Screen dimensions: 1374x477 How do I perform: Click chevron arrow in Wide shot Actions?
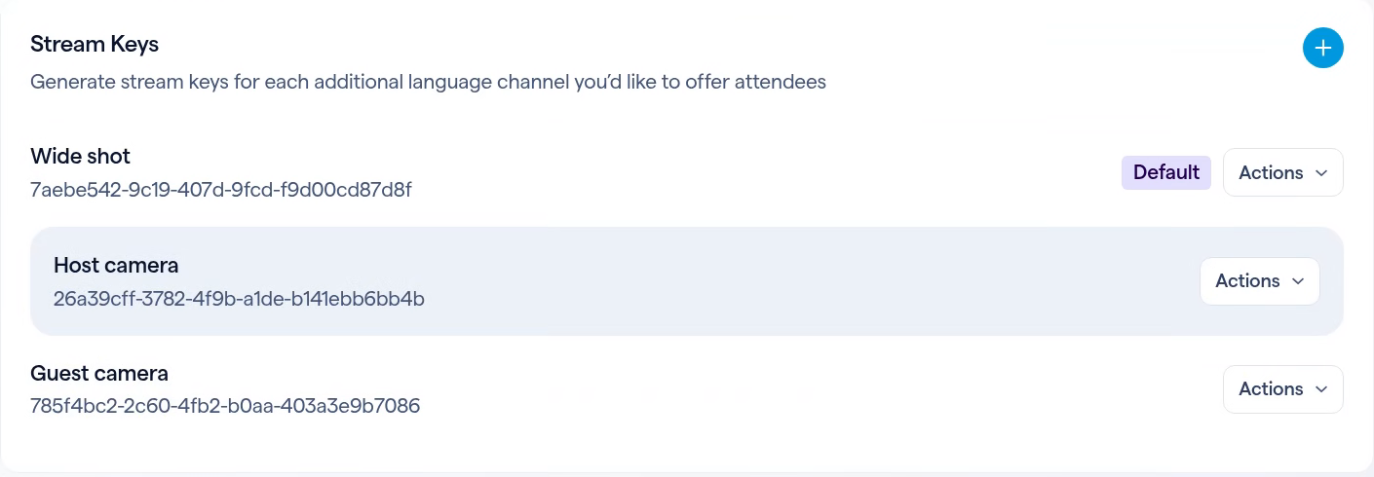[x=1321, y=173]
